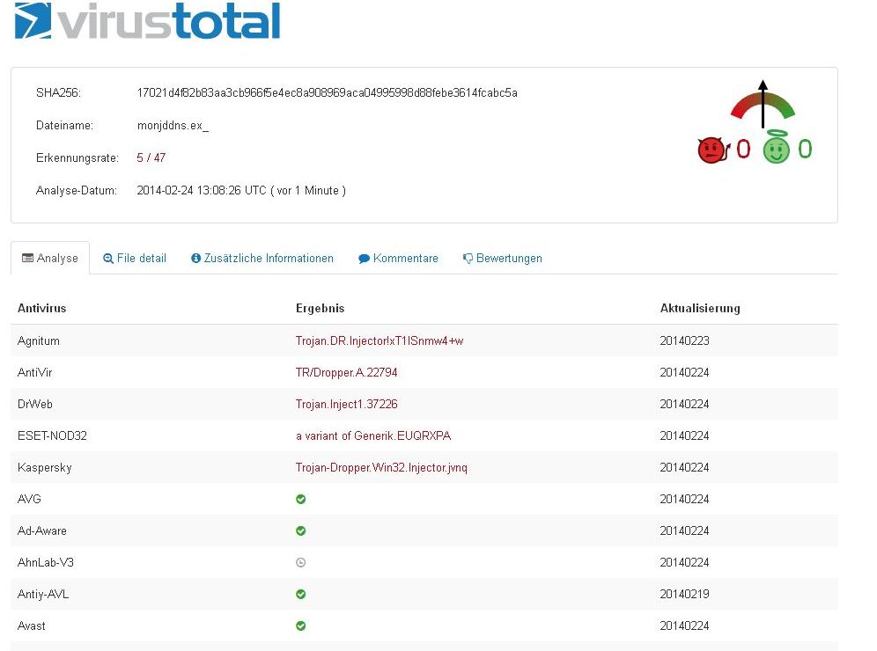
Task: Click the detection rate 5 / 47
Action: coord(151,157)
